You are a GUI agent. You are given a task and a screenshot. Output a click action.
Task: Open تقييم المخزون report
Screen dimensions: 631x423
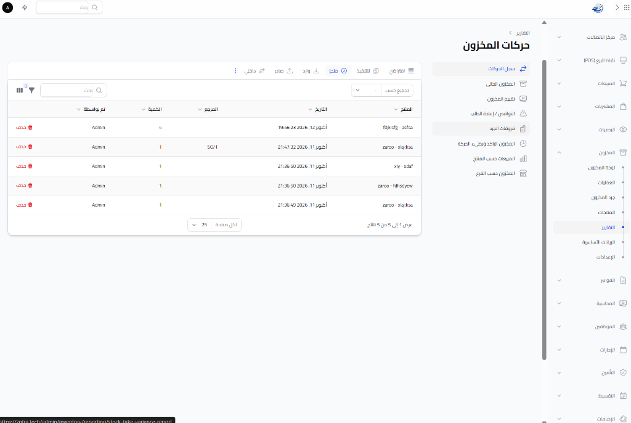[x=481, y=99]
